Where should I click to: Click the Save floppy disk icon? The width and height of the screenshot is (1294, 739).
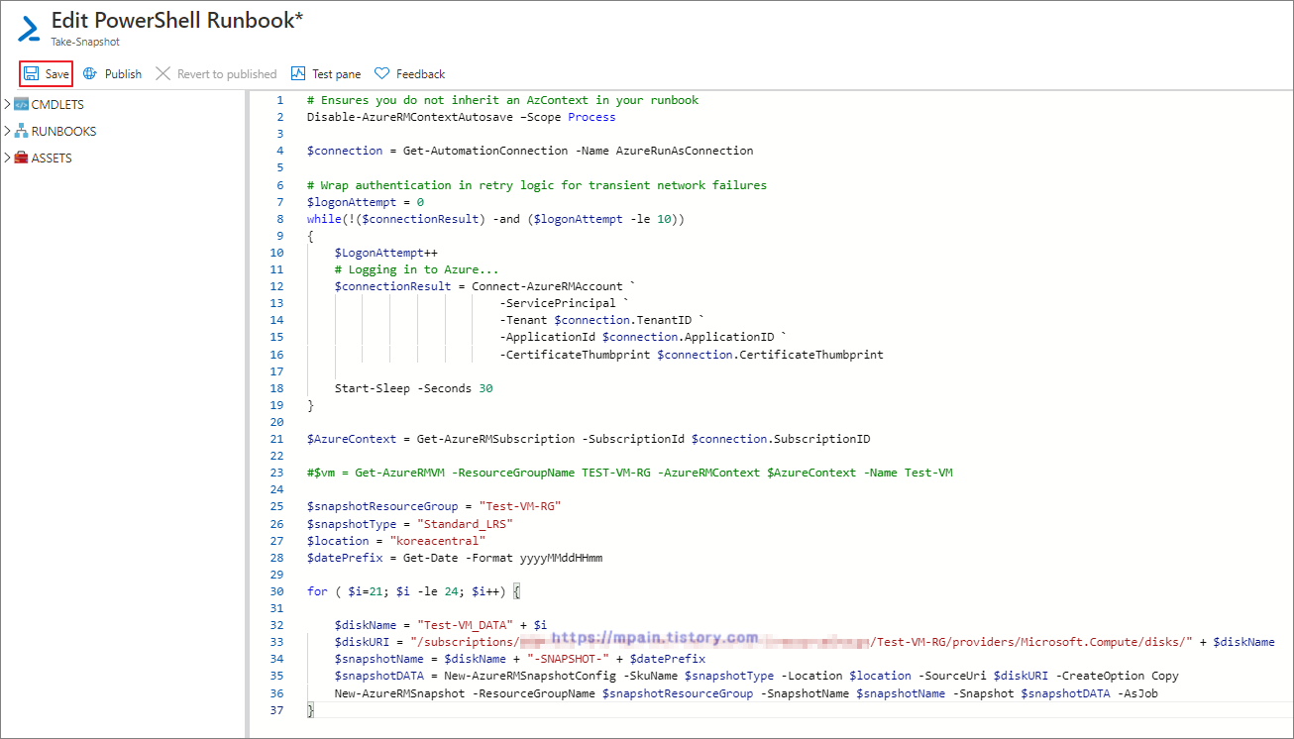click(x=32, y=73)
